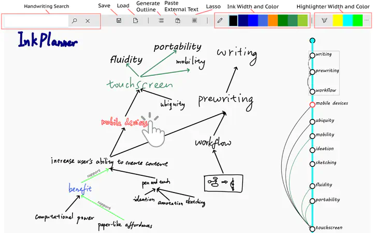Image resolution: width=373 pixels, height=233 pixels.
Task: Select the 'mobility' outline node
Action: (312, 136)
